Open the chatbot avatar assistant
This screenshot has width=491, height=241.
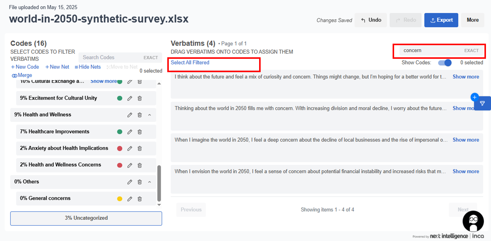point(473,221)
